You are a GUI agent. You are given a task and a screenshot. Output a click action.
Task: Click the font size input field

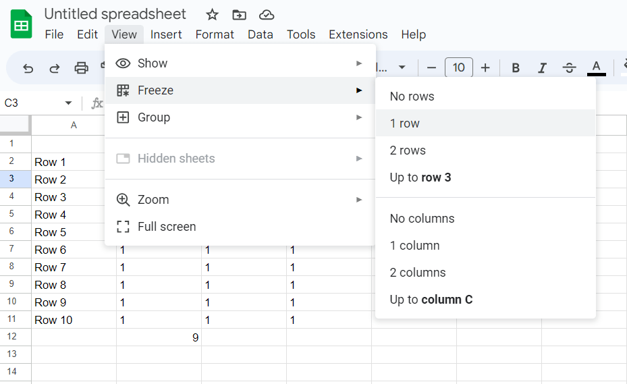point(459,67)
